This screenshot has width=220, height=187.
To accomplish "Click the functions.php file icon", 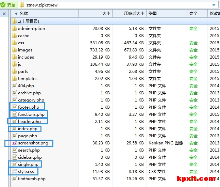I will click(x=14, y=114).
